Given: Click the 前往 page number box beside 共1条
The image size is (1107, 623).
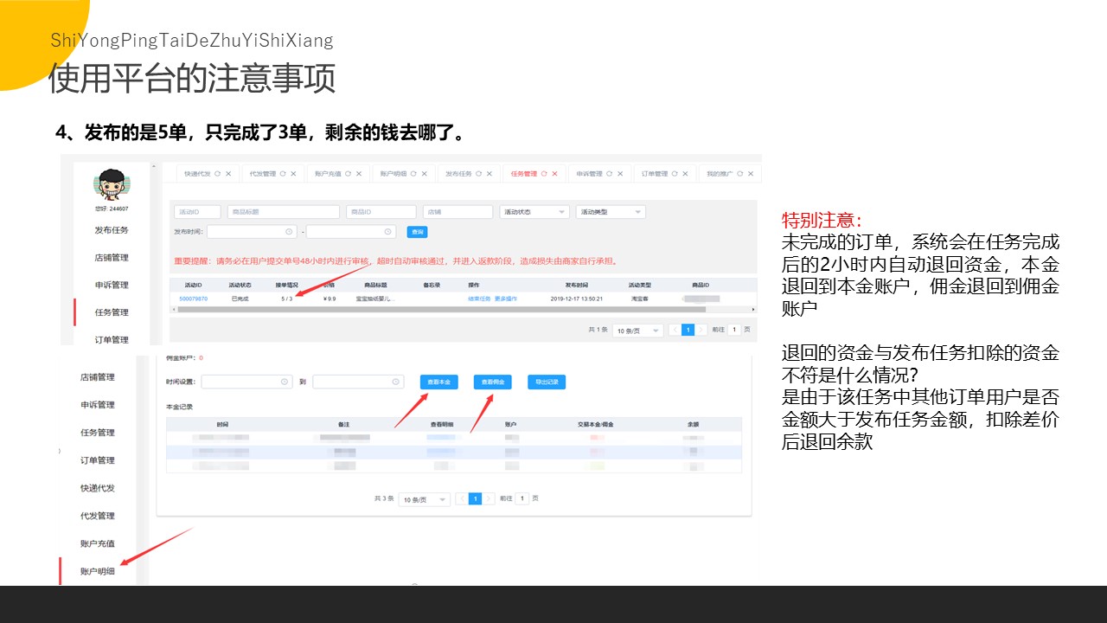Looking at the screenshot, I should (734, 330).
